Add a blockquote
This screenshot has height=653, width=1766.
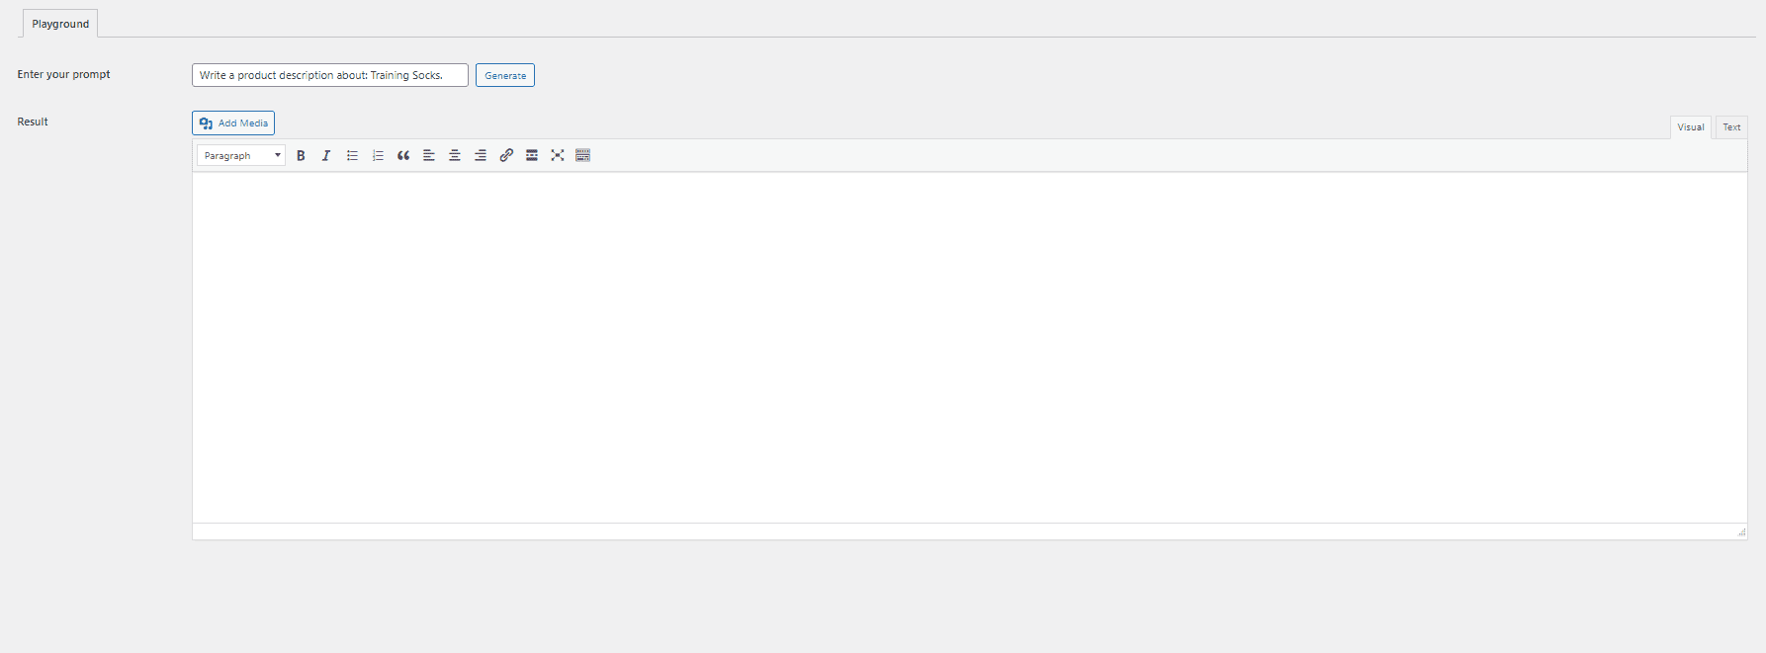coord(403,155)
